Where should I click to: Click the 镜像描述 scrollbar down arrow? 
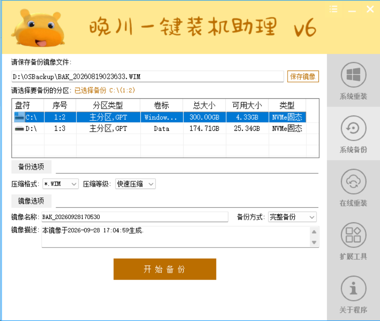pos(314,242)
